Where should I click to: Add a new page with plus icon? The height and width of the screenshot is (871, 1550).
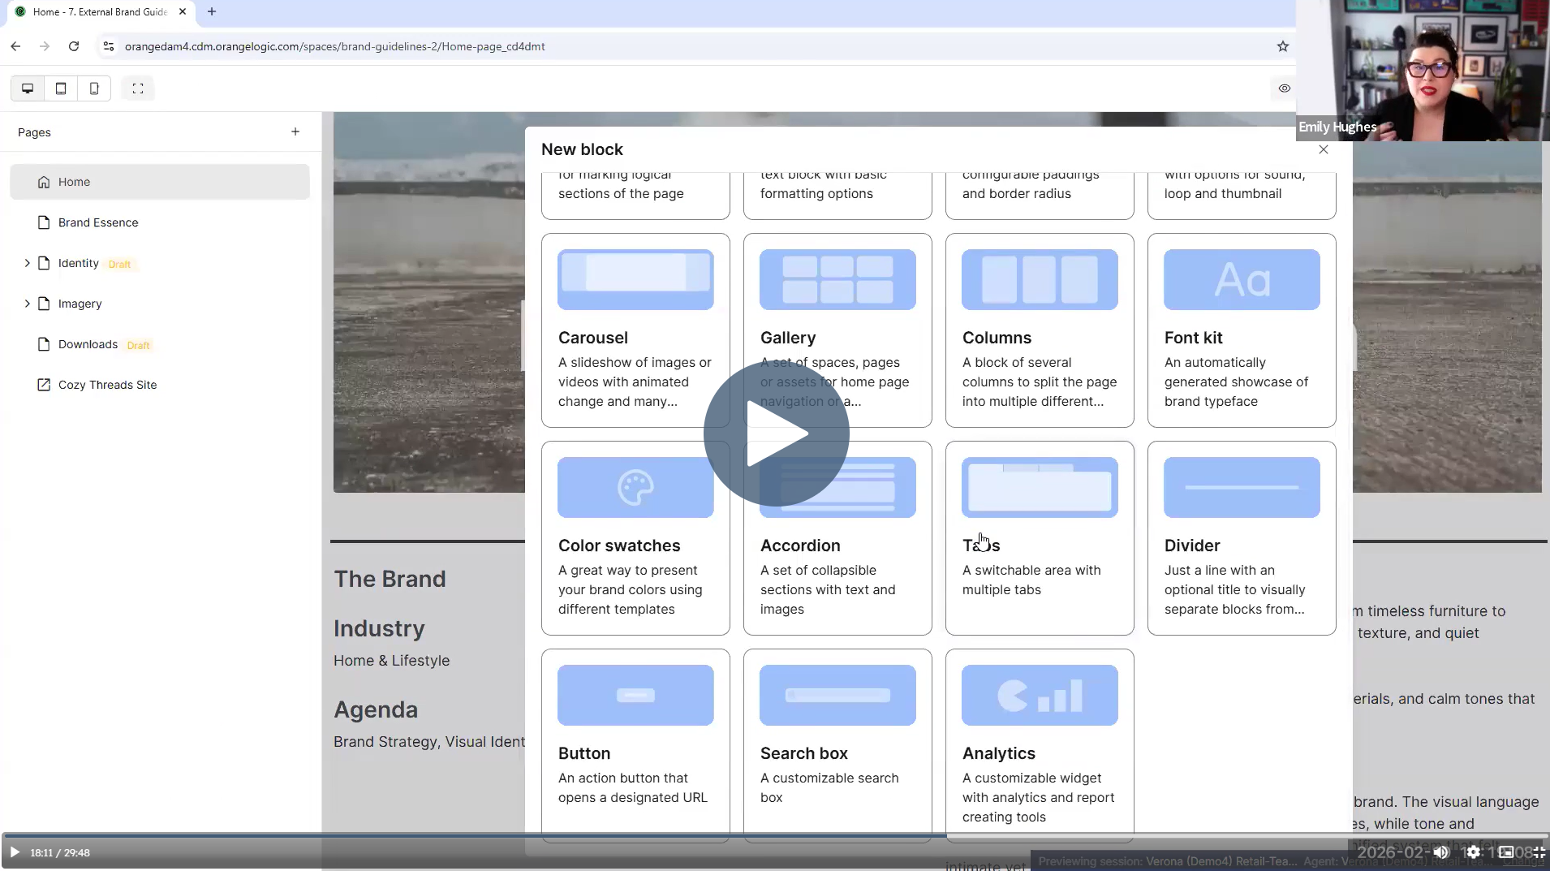click(x=295, y=132)
